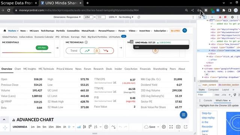240x135 pixels.
Task: Expand the Markets navigation dropdown
Action: (13, 31)
